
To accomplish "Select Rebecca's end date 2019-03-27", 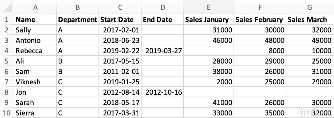I will click(x=162, y=51).
